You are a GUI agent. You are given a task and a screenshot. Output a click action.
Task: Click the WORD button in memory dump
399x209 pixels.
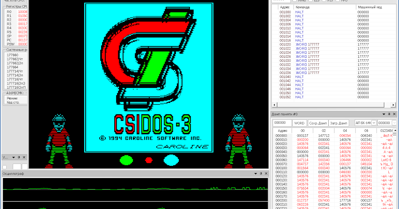[x=300, y=123]
